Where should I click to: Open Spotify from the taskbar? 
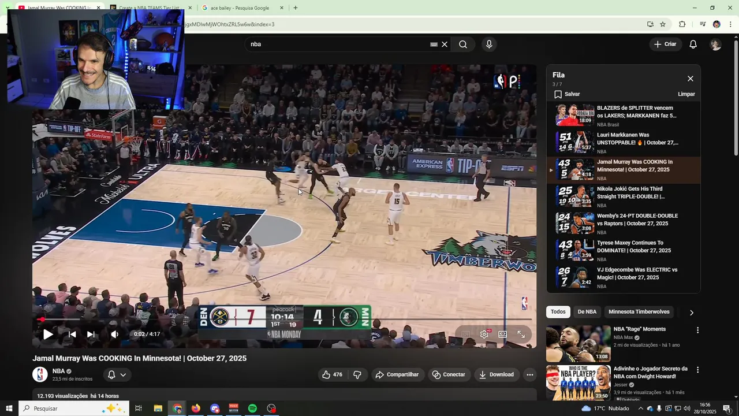point(252,408)
